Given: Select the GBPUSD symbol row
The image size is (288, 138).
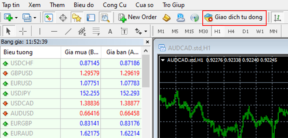Looking at the screenshot, I should pos(71,73).
